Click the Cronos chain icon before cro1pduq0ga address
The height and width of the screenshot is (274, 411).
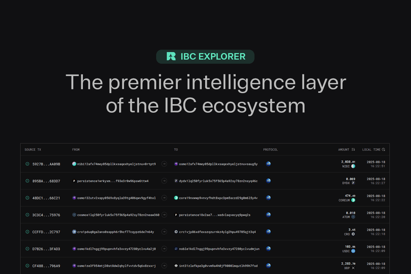pos(74,232)
